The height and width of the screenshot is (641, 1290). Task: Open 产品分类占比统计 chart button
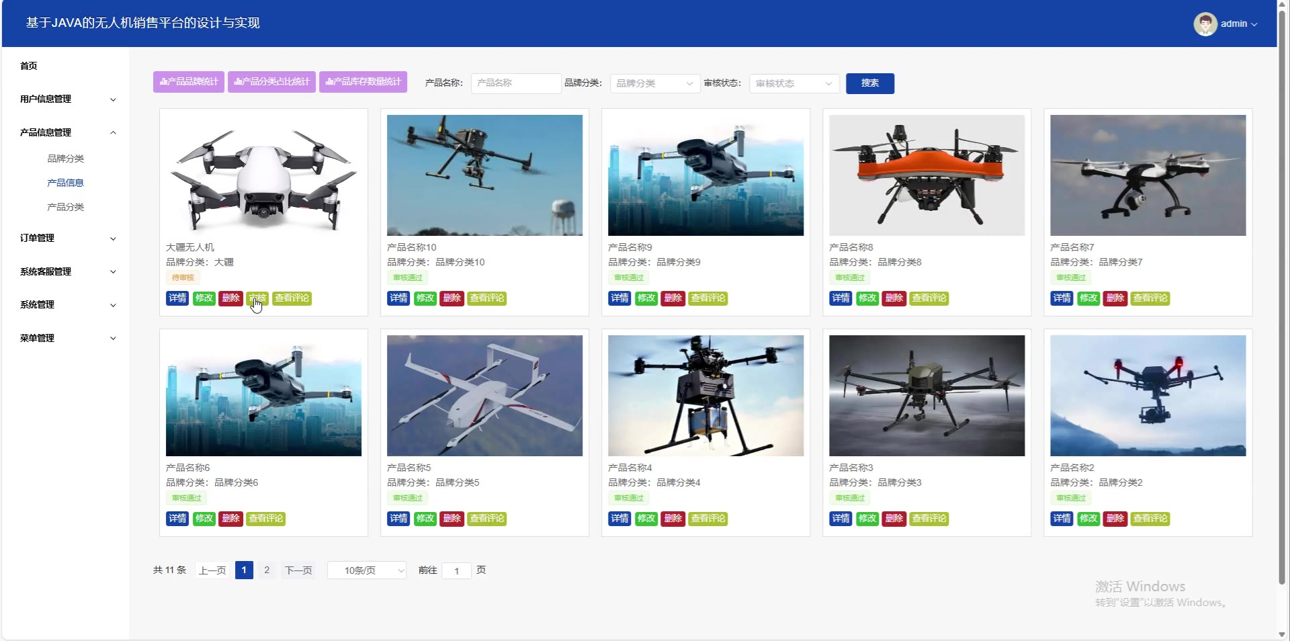point(271,82)
